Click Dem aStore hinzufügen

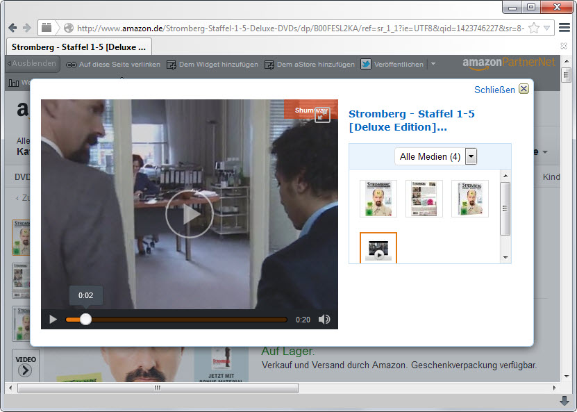pyautogui.click(x=310, y=65)
